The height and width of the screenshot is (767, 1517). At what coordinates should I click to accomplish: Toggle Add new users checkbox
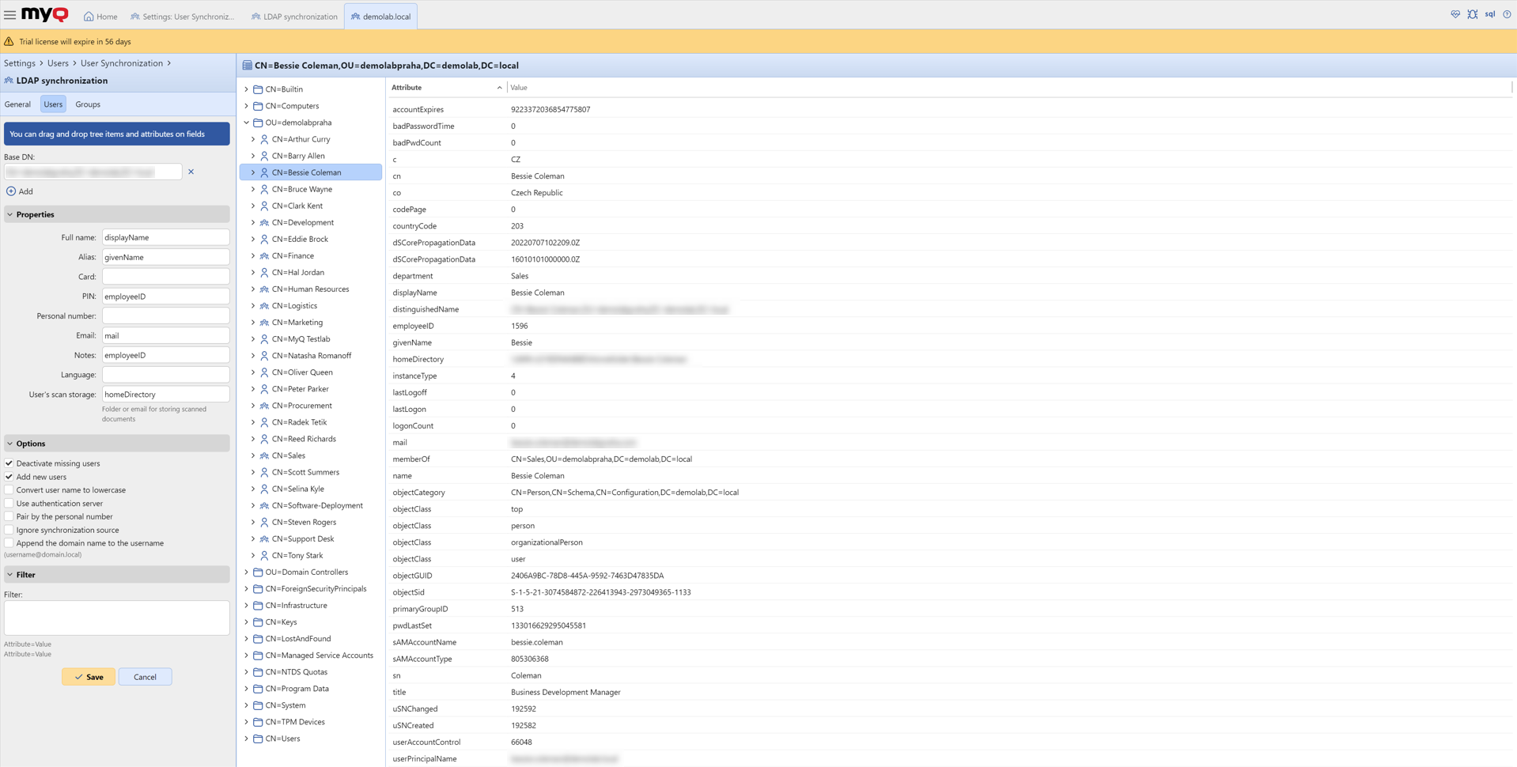(x=9, y=477)
